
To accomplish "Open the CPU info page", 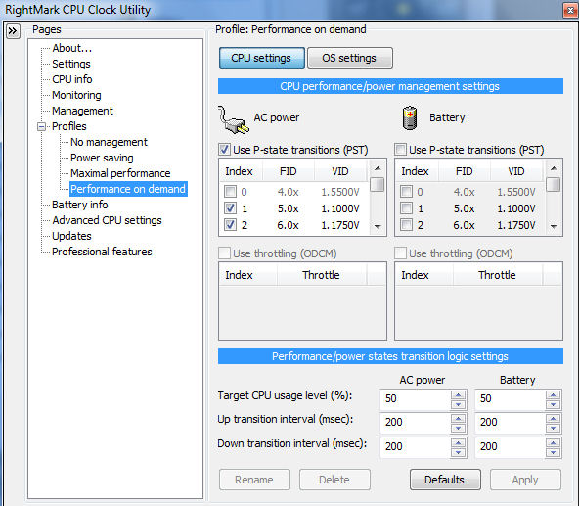I will [72, 79].
